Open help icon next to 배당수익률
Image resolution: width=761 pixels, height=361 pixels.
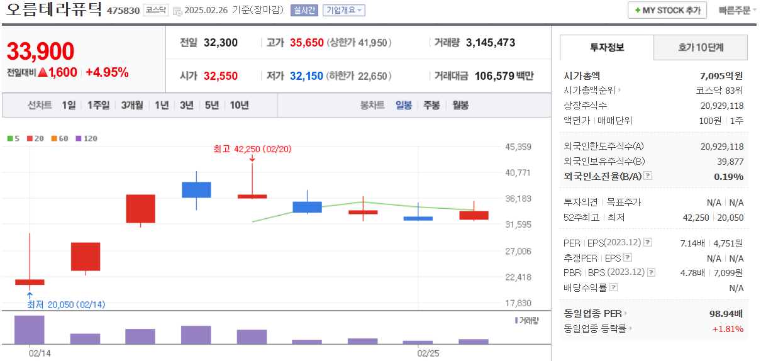click(614, 287)
